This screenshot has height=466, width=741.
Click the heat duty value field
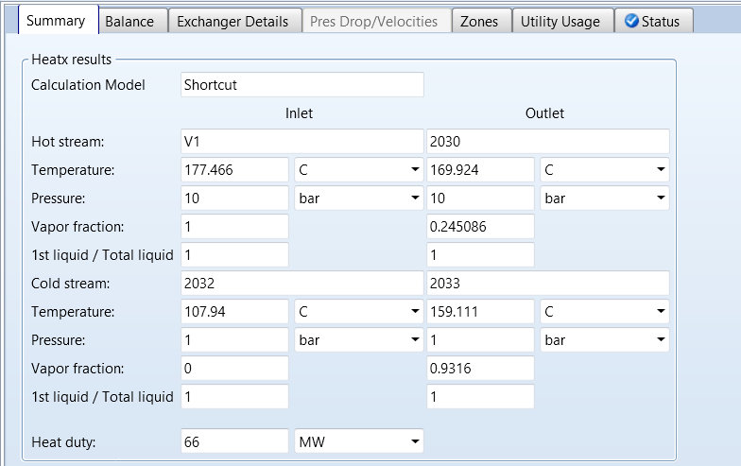(x=234, y=441)
